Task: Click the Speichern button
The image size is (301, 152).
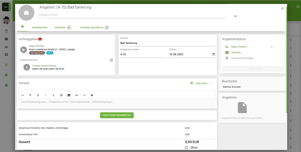Action: tap(253, 69)
